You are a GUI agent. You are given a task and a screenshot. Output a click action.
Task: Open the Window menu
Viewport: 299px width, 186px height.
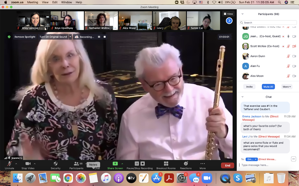tap(67, 2)
